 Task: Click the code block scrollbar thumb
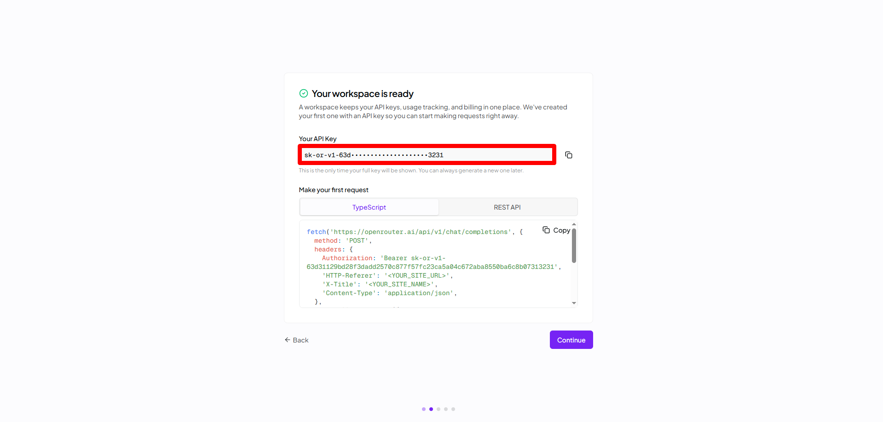click(x=574, y=245)
